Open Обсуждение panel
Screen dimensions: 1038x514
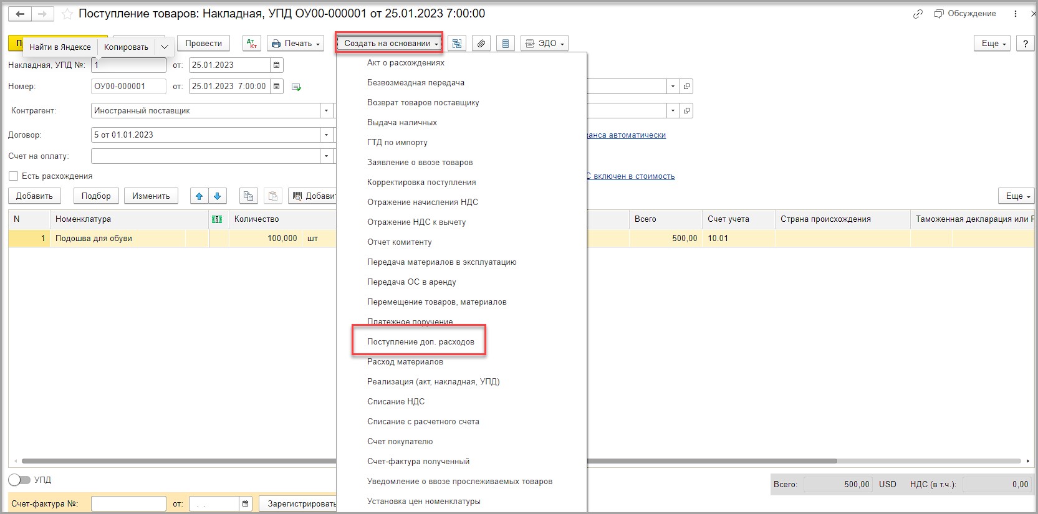pos(965,14)
